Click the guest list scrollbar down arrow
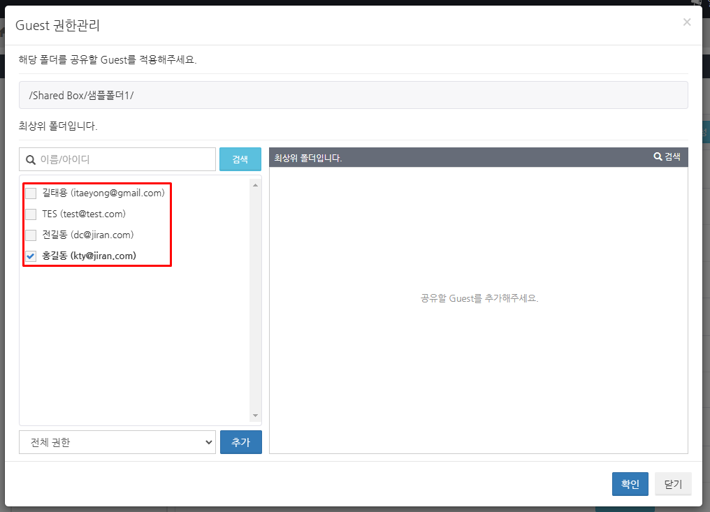This screenshot has height=512, width=710. [255, 416]
